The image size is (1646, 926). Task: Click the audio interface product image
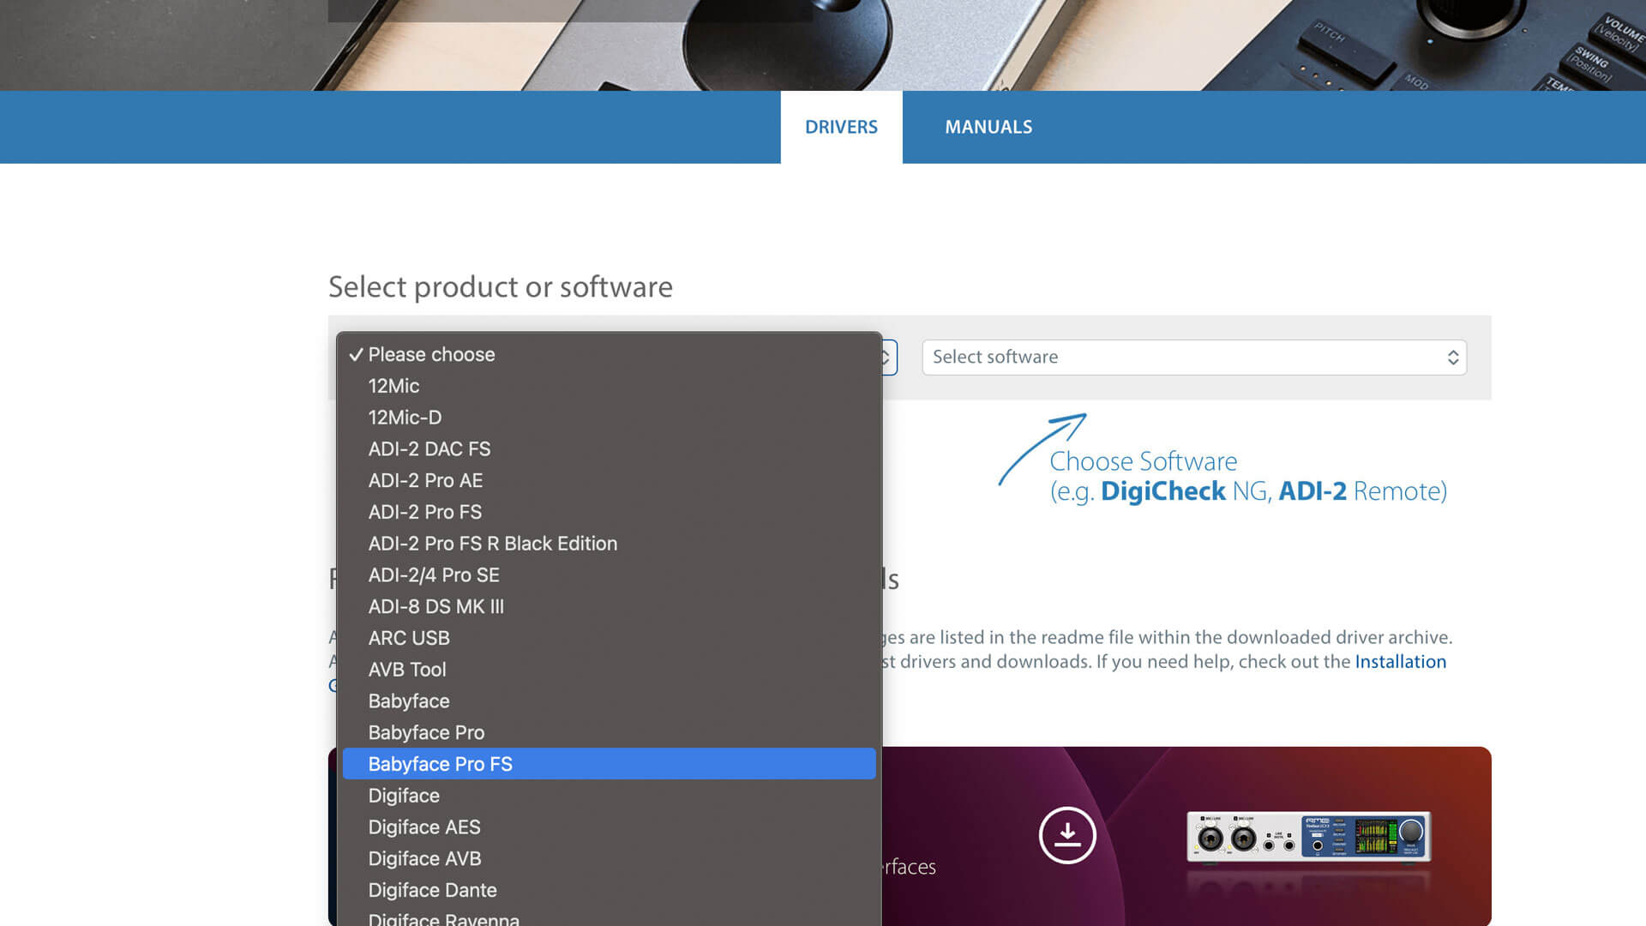click(1308, 836)
